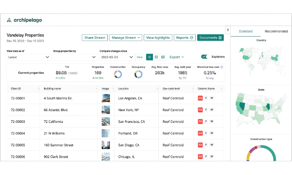Collapse the Column Name column arrow
Image resolution: width=292 pixels, height=175 pixels.
(x=221, y=89)
